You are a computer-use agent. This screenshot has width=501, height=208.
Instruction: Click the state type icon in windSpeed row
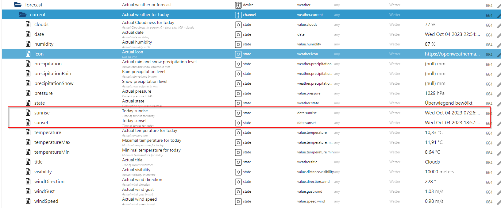[238, 201]
